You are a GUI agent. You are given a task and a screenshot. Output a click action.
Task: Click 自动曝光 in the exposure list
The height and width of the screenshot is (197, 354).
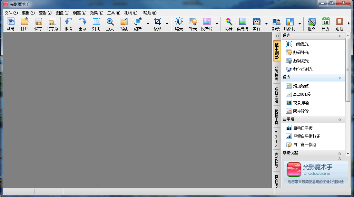300,44
